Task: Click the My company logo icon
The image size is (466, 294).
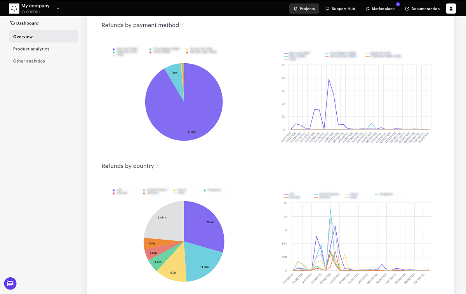Action: pyautogui.click(x=14, y=8)
